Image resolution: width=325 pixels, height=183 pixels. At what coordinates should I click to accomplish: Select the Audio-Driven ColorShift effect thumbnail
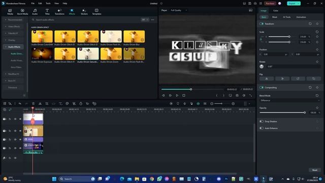[x=42, y=37]
